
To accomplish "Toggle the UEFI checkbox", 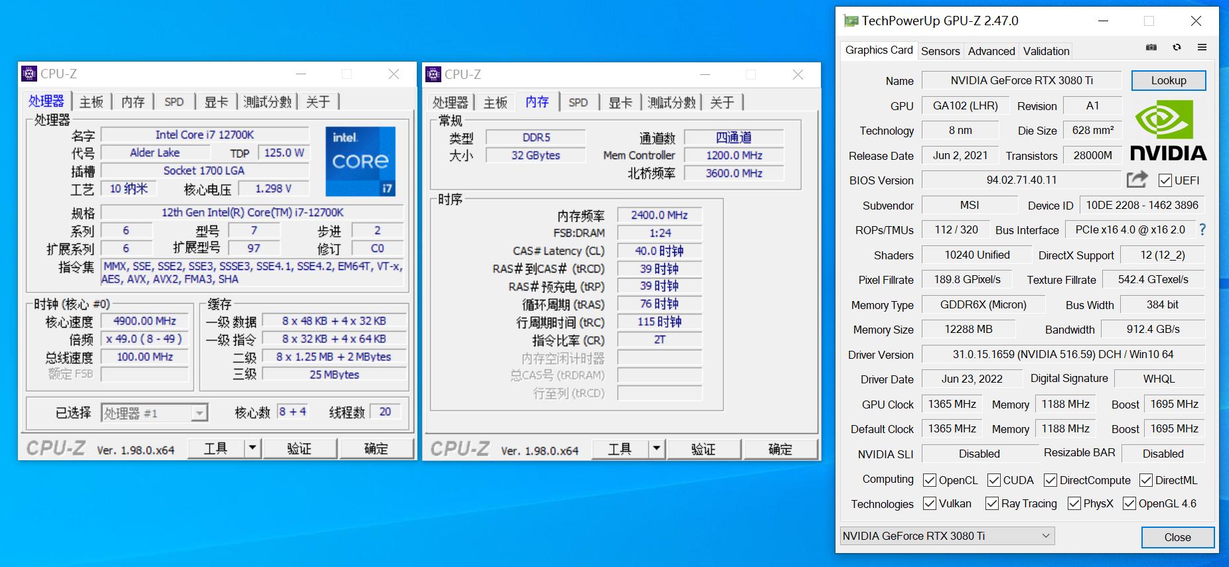I will [x=1165, y=180].
